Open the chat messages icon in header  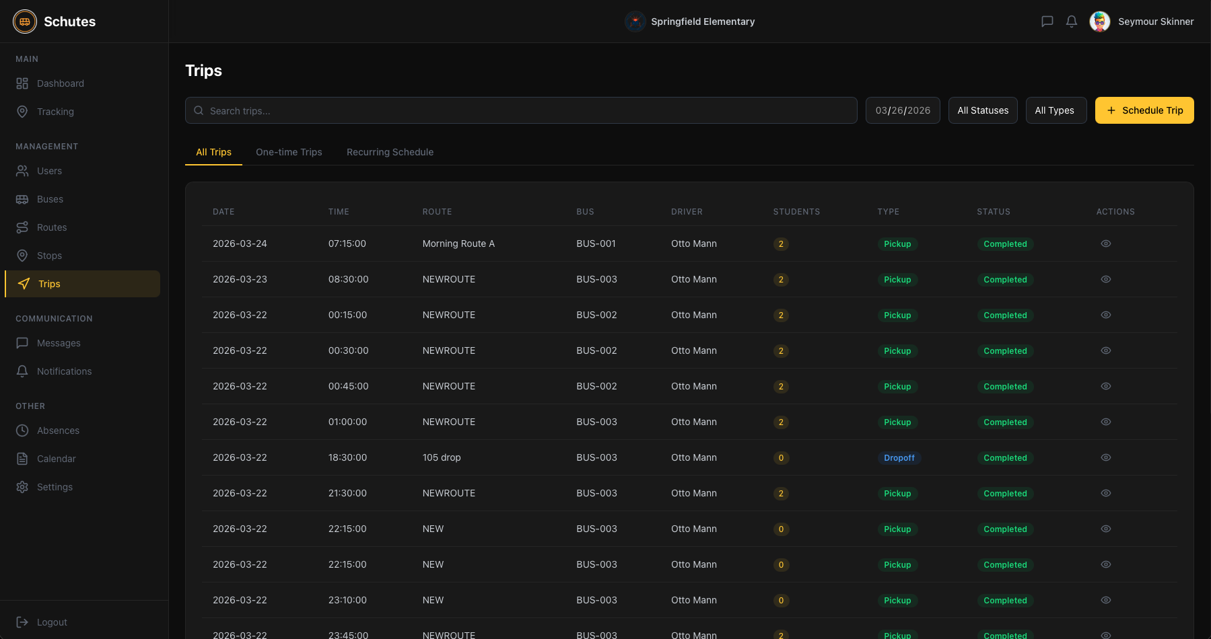click(x=1047, y=22)
